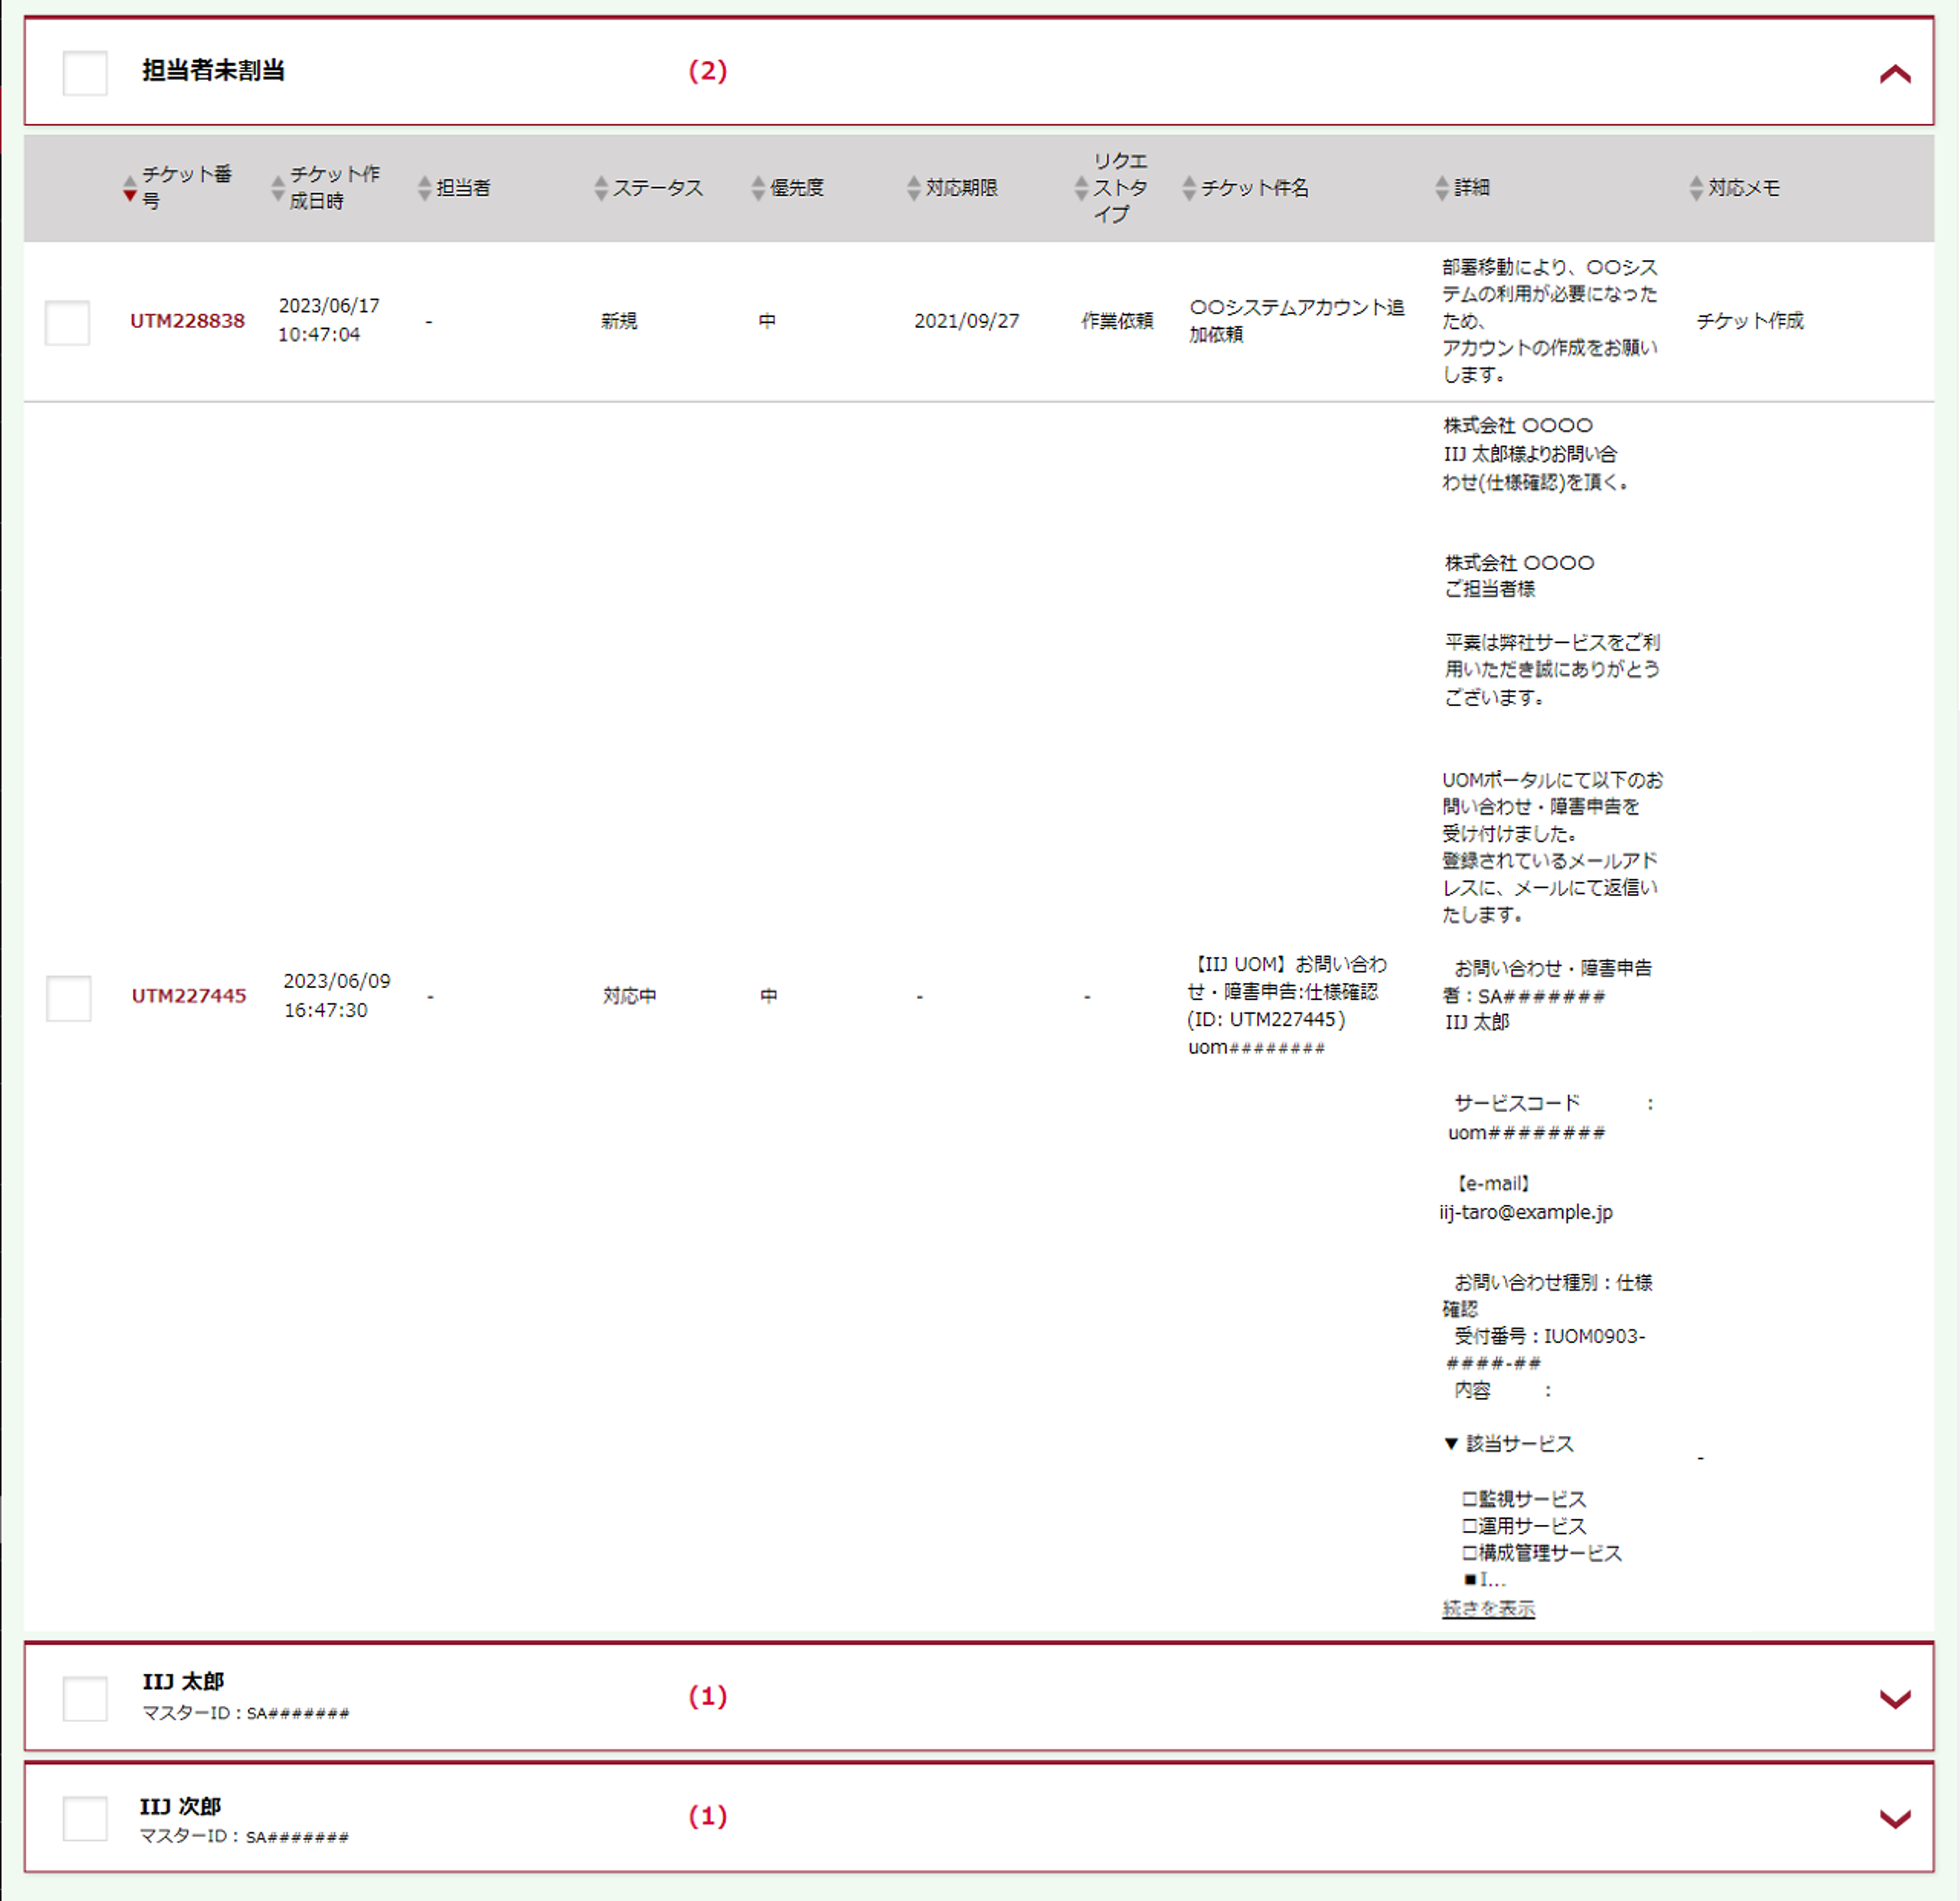Click the ○○システムアカウント追加依頼 subject

pos(1296,321)
